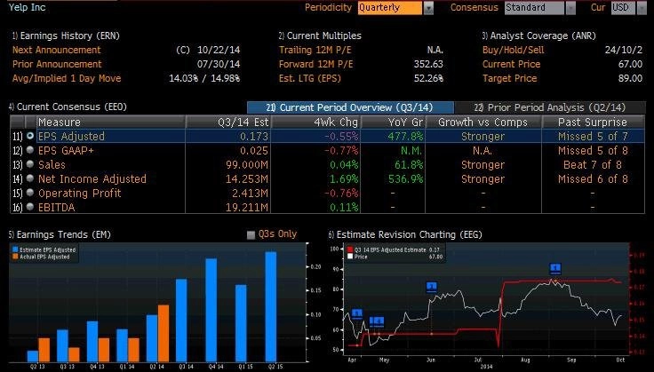Open the Periodicity Quarterly dropdown arrow
The image size is (654, 372).
click(x=428, y=8)
